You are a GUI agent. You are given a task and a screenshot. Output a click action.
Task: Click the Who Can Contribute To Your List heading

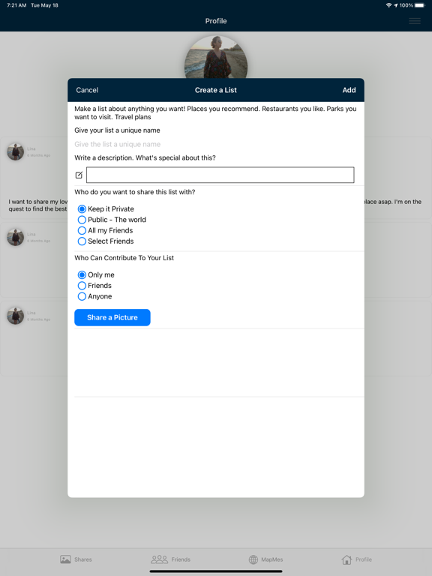coord(124,258)
